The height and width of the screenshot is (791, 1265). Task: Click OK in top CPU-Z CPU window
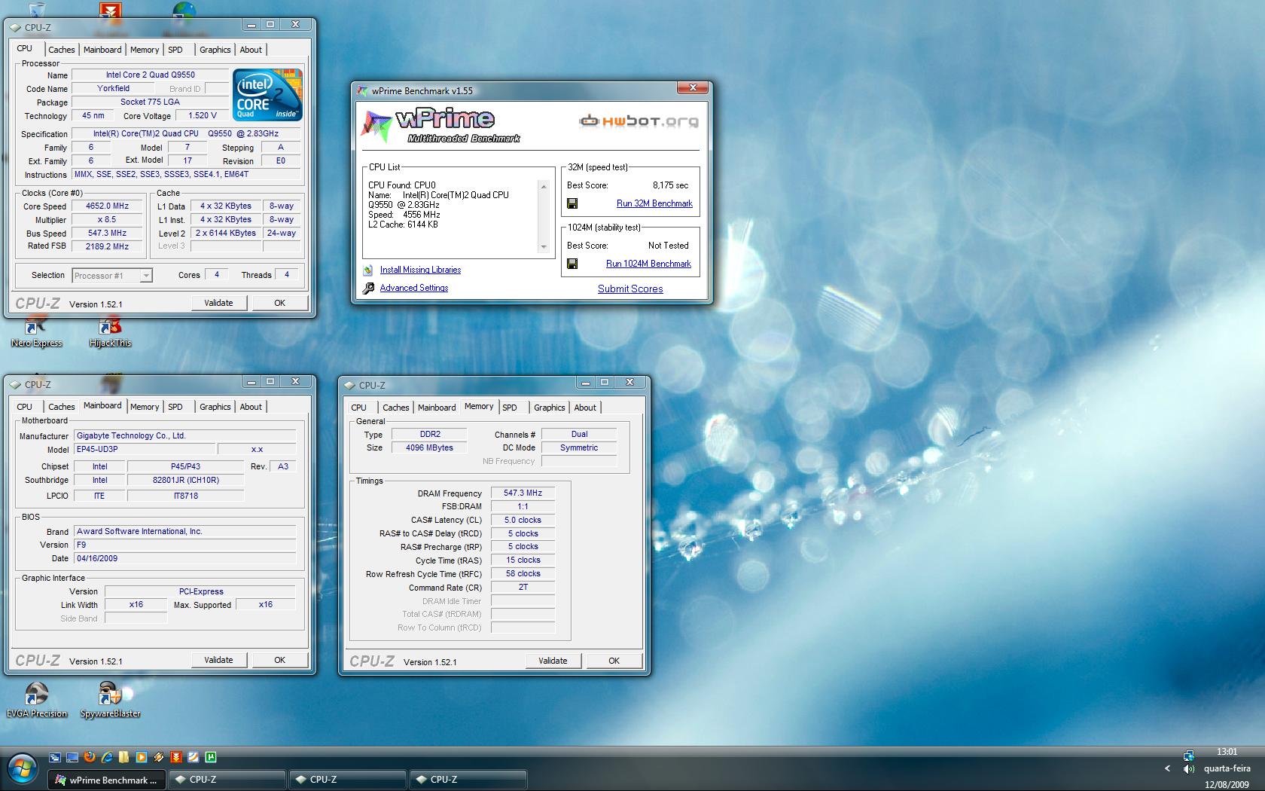[279, 303]
